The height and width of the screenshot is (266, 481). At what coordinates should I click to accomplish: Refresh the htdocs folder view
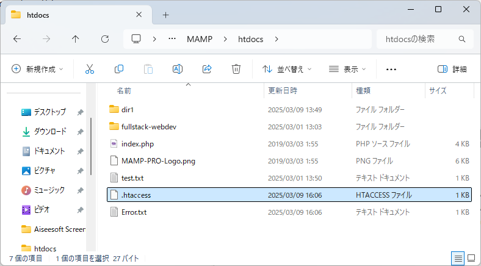pyautogui.click(x=105, y=39)
